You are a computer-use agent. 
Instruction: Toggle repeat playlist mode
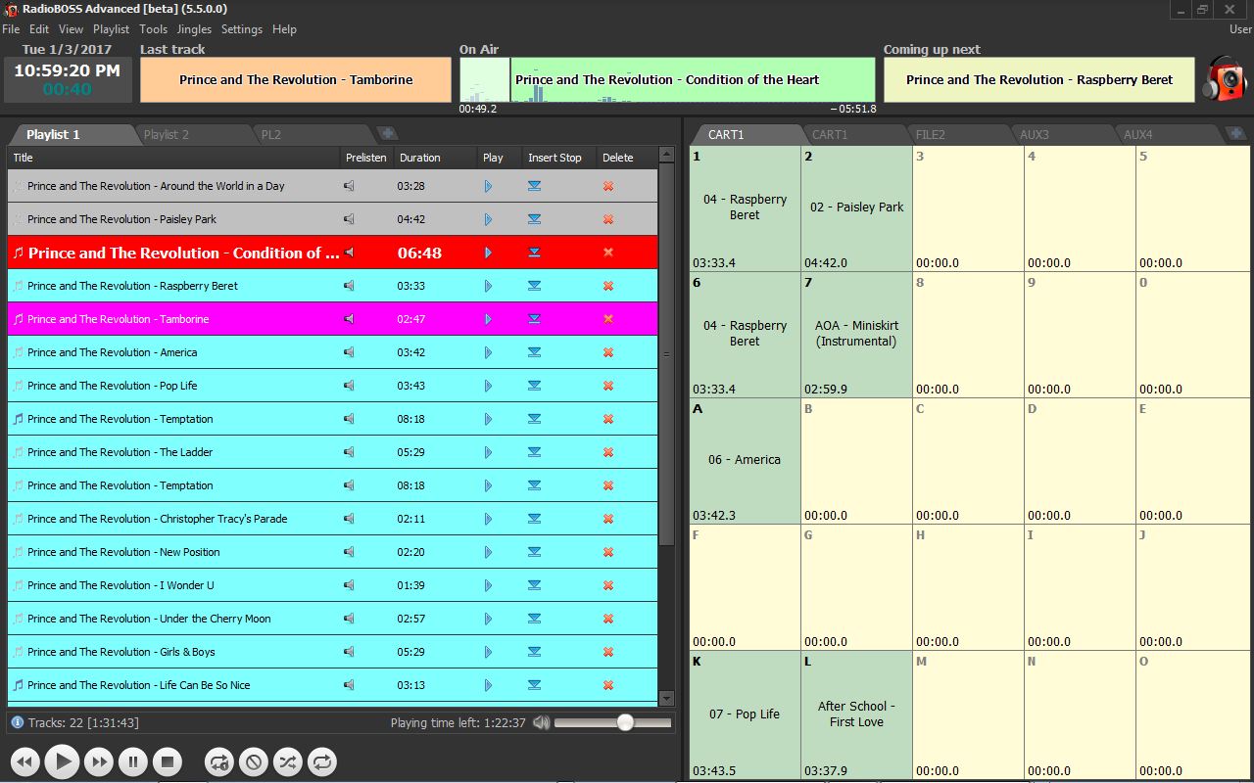(321, 760)
